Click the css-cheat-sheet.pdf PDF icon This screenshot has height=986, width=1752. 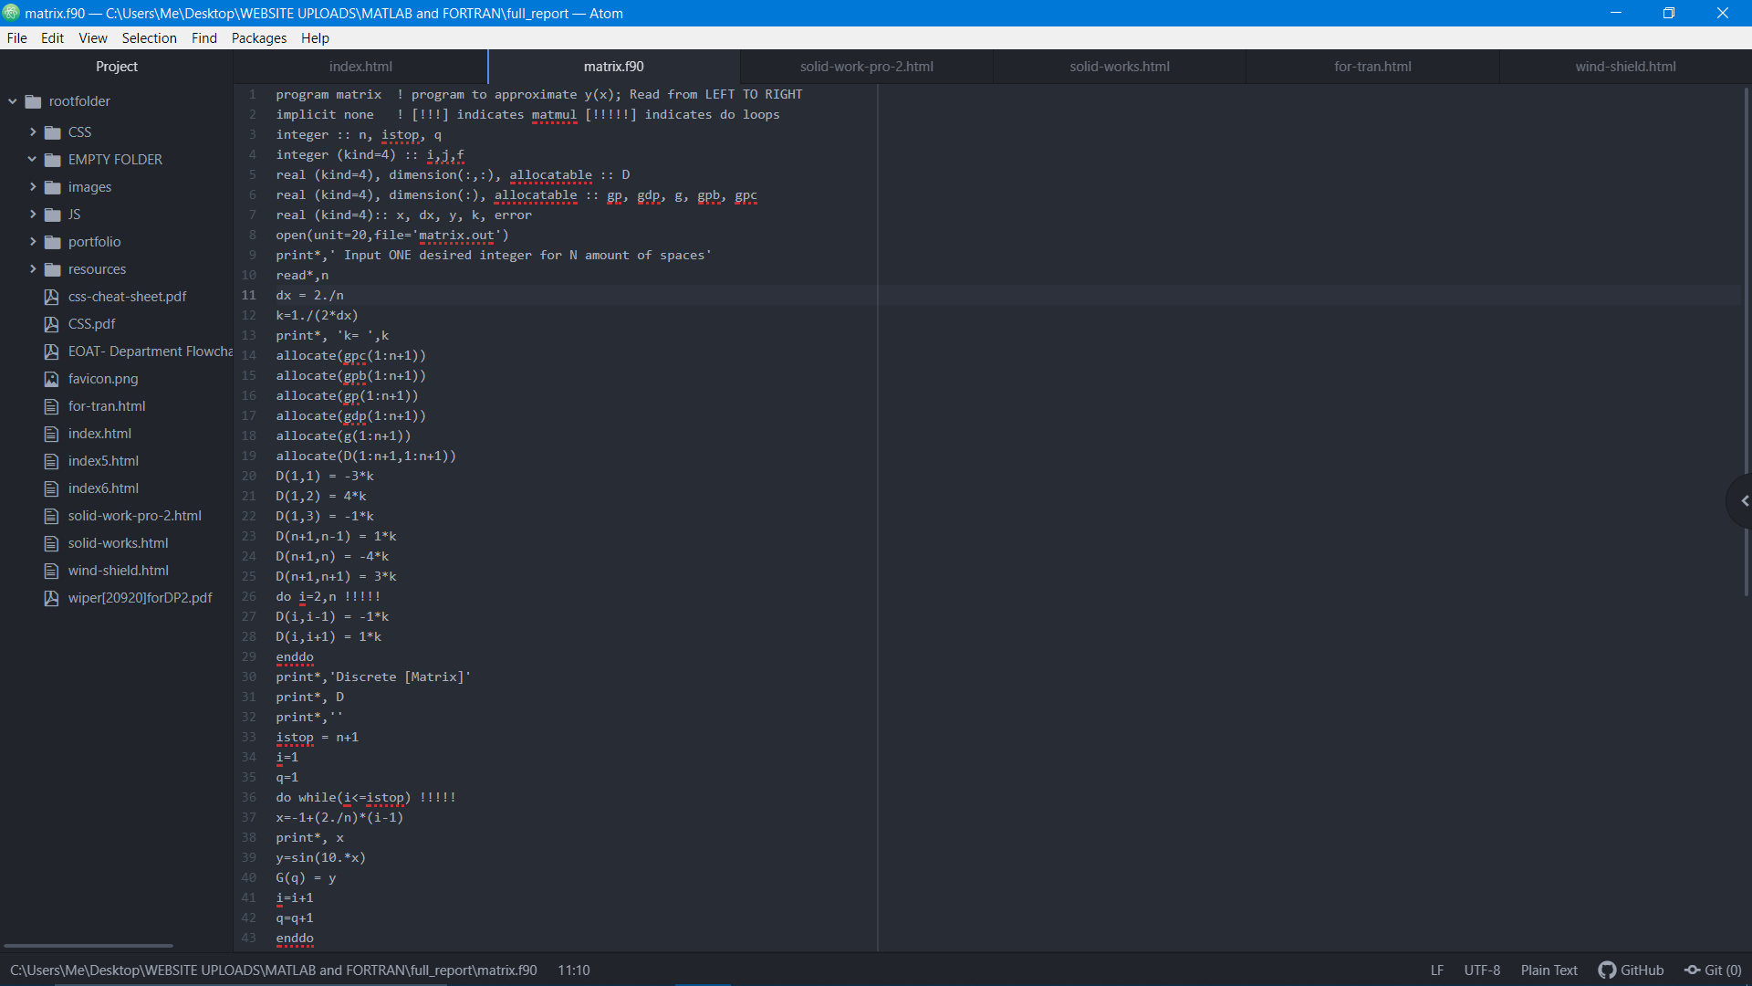(52, 297)
